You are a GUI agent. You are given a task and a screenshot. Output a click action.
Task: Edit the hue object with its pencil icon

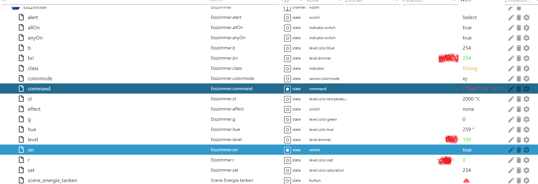point(511,130)
